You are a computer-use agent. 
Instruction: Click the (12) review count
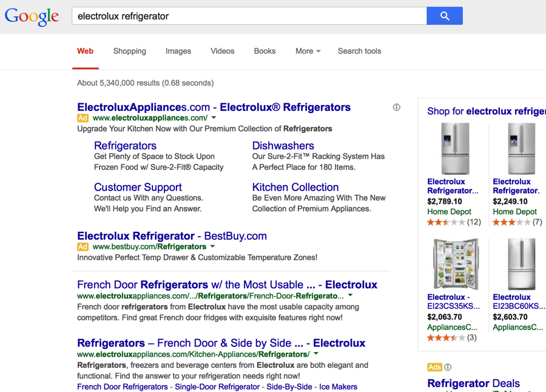(x=474, y=222)
